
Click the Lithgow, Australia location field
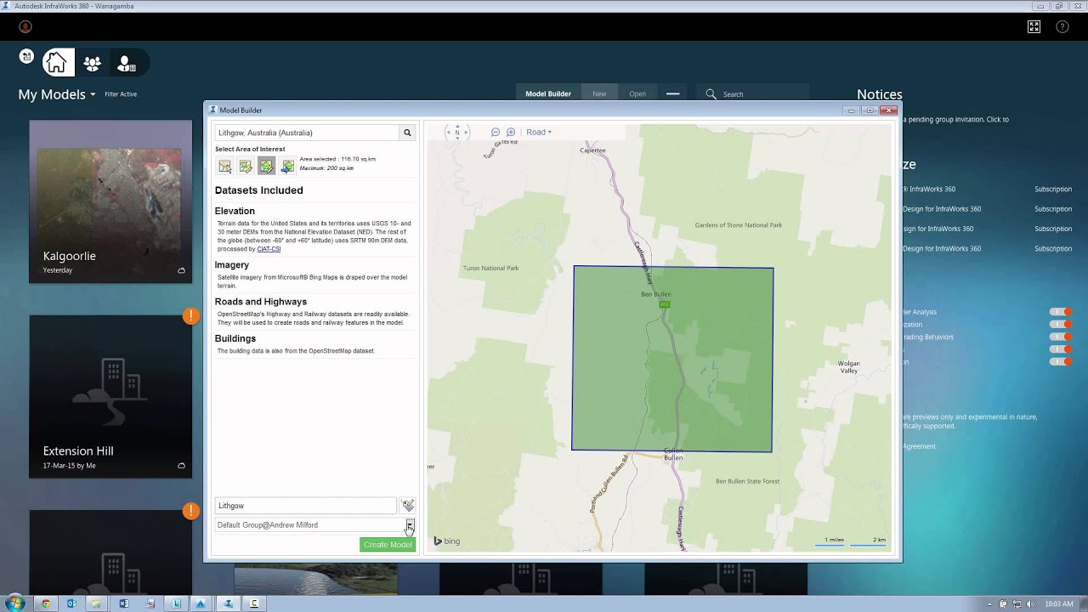coord(307,133)
